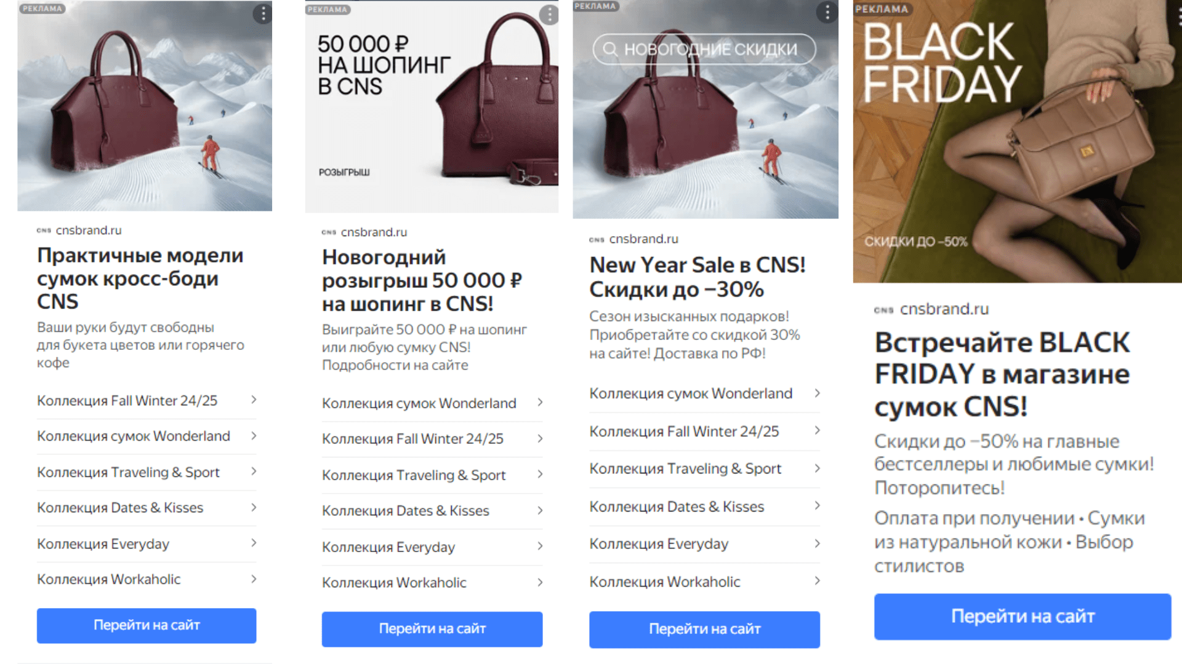Open Коллекция Traveling & Sport in third ad
This screenshot has height=664, width=1182.
685,468
